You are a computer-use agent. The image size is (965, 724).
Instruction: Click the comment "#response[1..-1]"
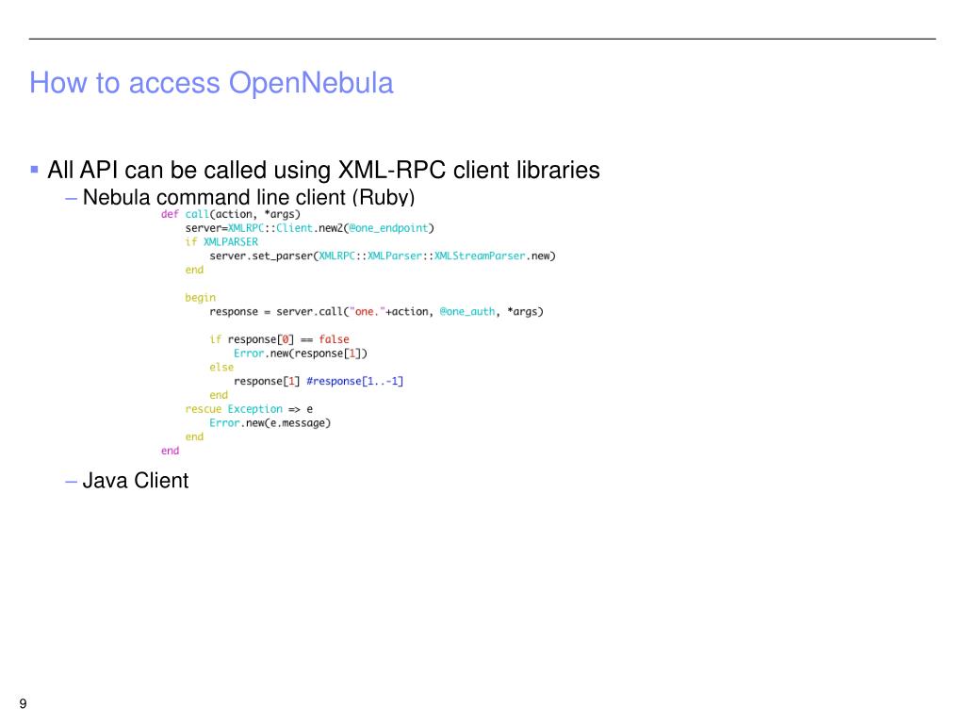[354, 381]
